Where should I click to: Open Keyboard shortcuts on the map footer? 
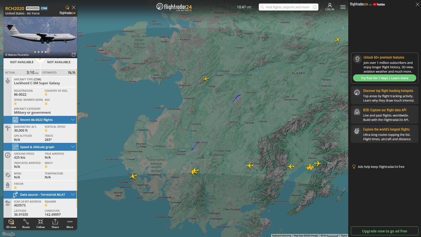(282, 236)
